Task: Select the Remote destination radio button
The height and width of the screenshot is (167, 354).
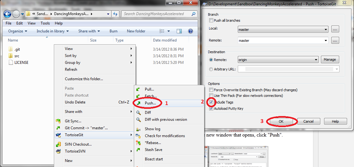Action: pyautogui.click(x=211, y=60)
